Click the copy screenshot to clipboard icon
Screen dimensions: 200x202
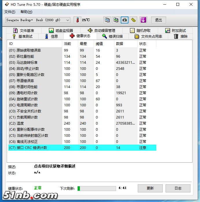click(116, 20)
